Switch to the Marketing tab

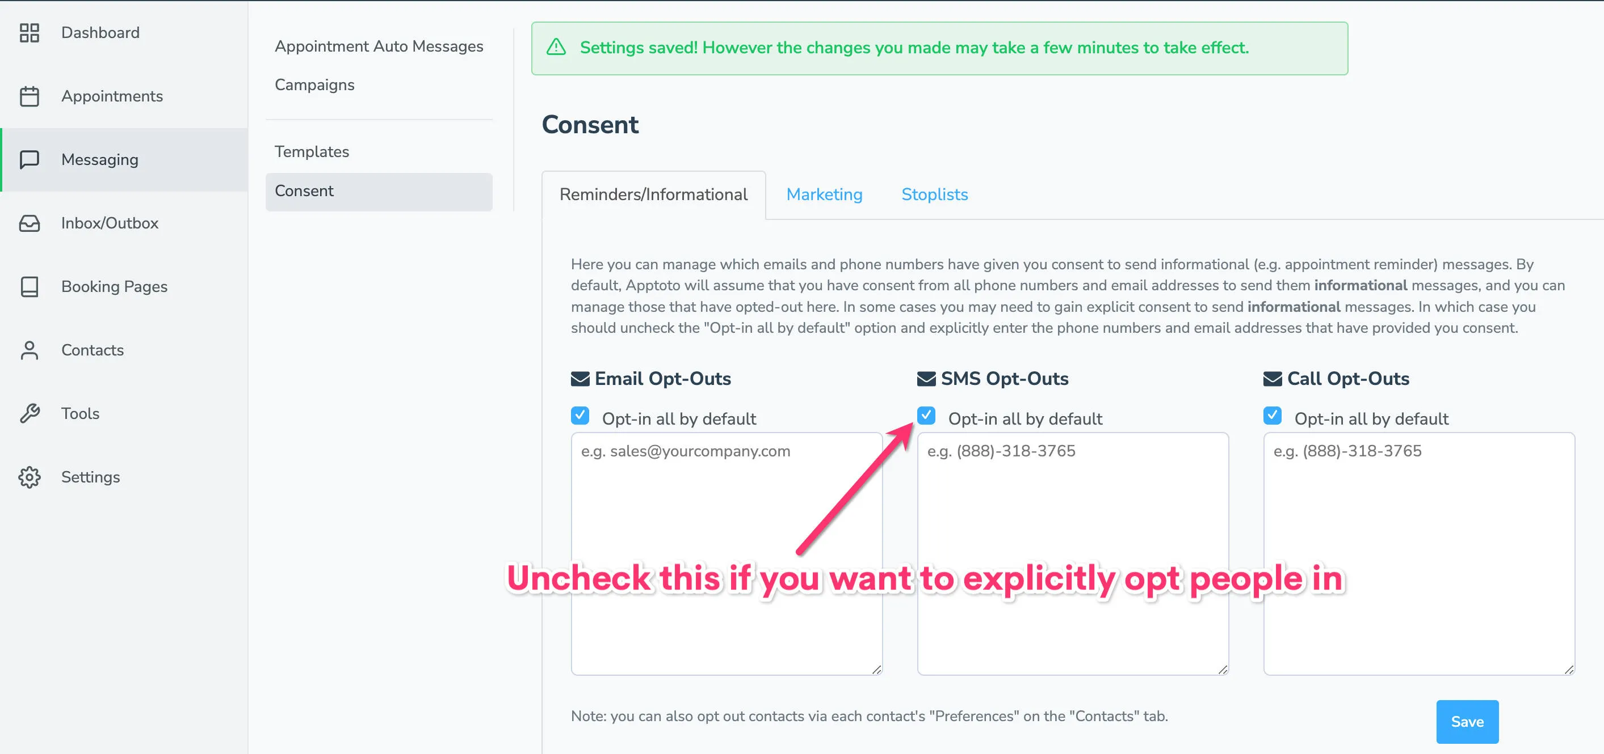point(824,194)
